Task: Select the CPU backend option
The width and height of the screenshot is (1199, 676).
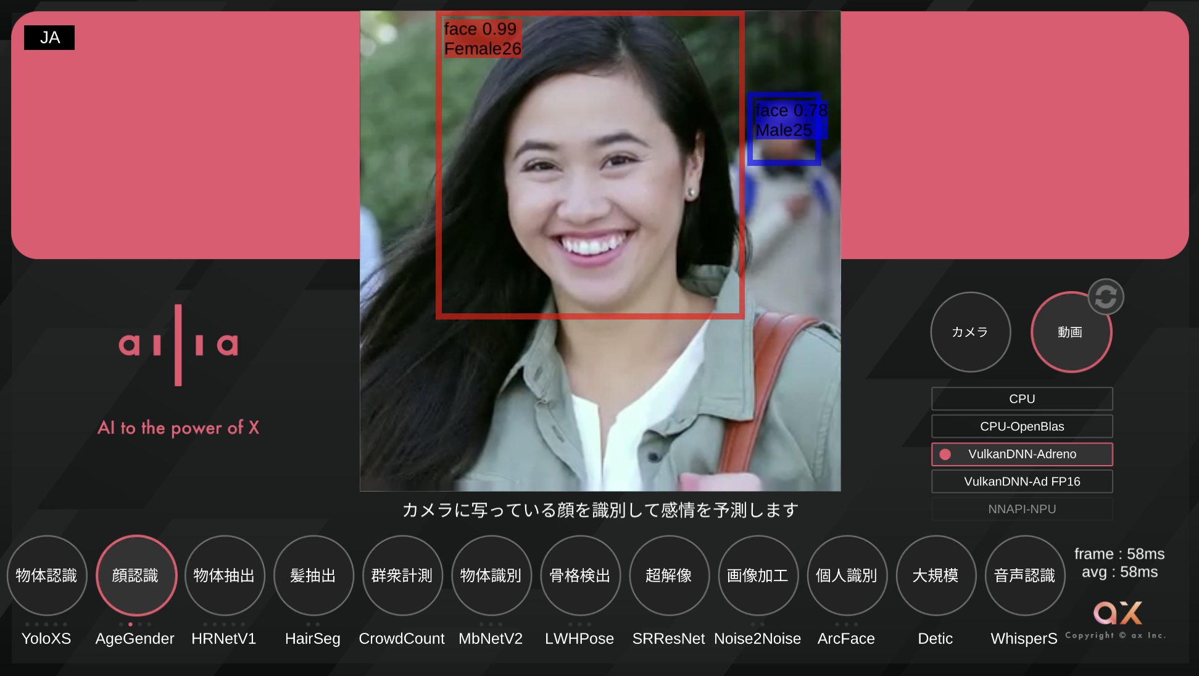Action: [1022, 399]
